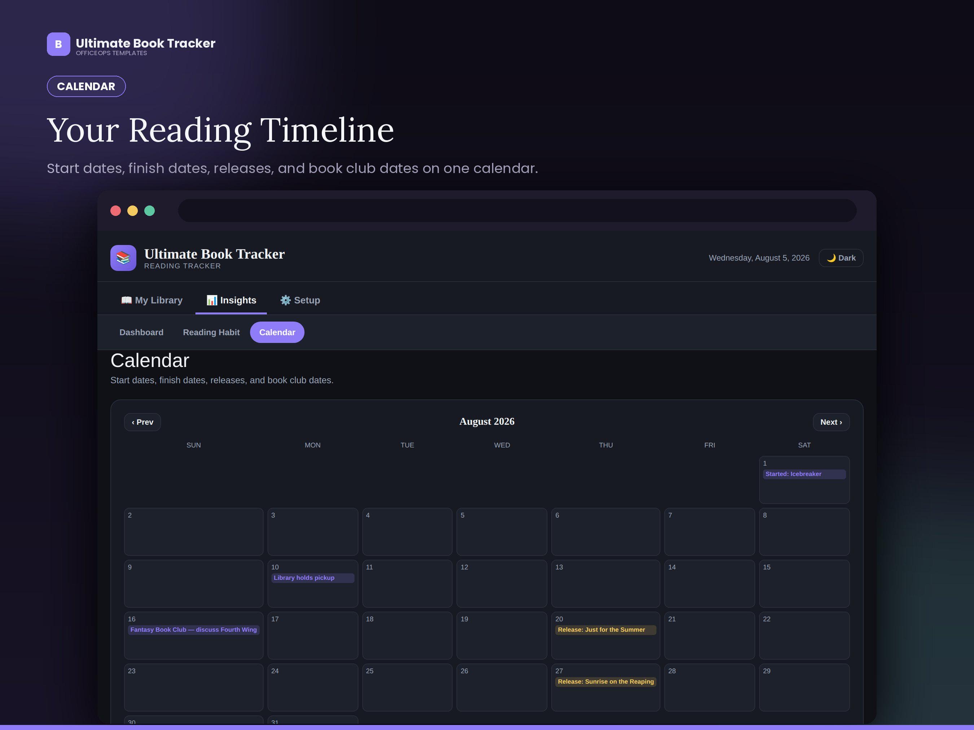Select the August 24 day cell
The width and height of the screenshot is (974, 730).
313,687
